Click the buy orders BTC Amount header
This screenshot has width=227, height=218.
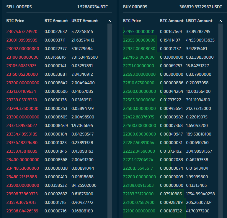click(x=172, y=21)
